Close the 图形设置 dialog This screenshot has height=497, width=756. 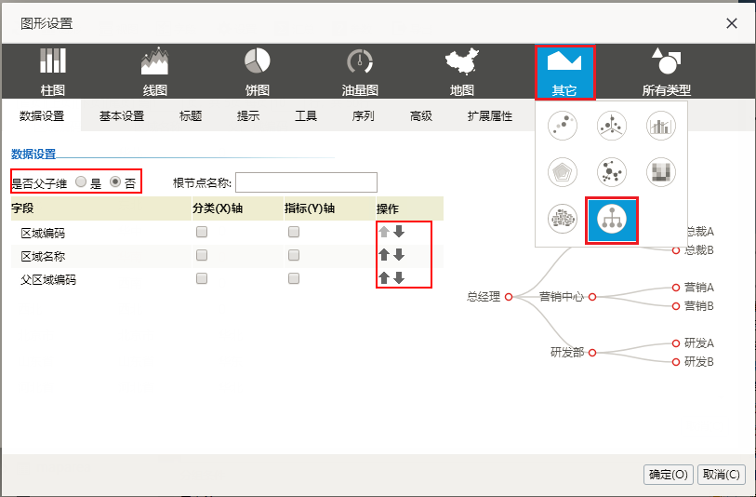tap(732, 23)
